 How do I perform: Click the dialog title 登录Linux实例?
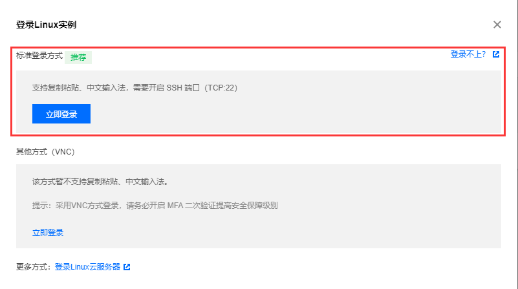[47, 25]
